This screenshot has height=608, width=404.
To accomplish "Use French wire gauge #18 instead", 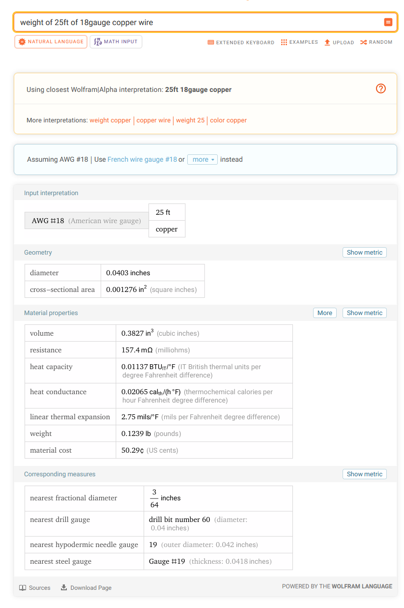I will 142,159.
